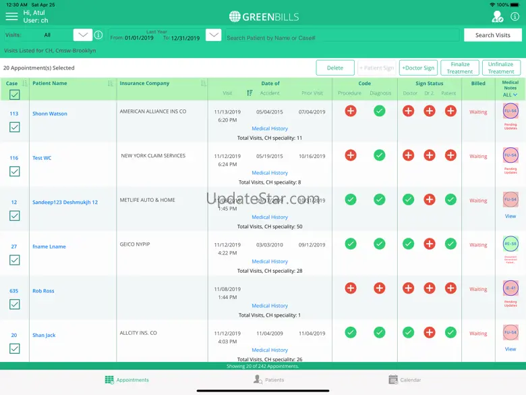Add procedure code for Test WC
Screen dimensions: 526x395
(x=351, y=155)
